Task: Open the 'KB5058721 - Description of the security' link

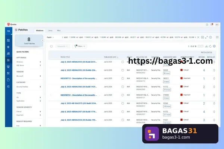Action: [79, 95]
